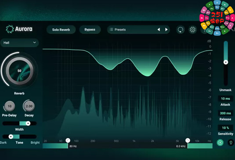Click the 10 ms Attack value field
This screenshot has width=235, height=160.
[x=225, y=99]
